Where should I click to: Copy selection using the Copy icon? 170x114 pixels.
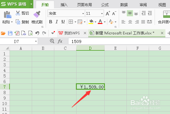tap(18, 22)
